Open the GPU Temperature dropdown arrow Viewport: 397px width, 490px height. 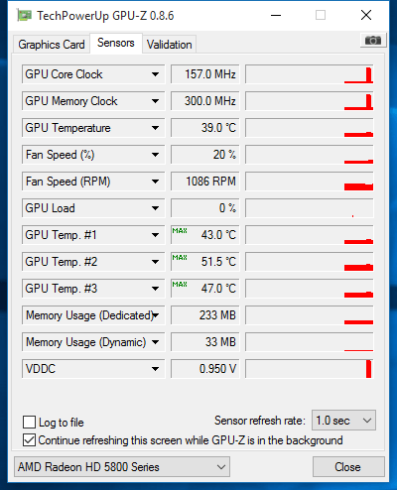(x=155, y=128)
